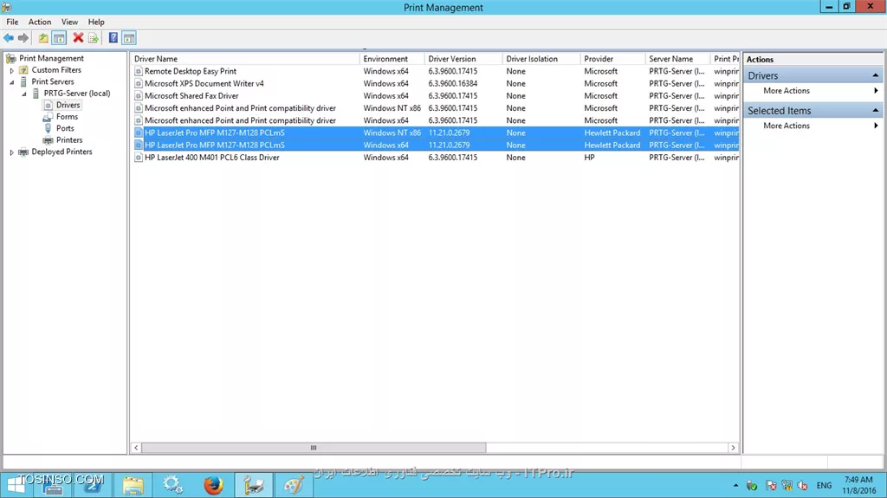Delete the selected drivers using the red X
This screenshot has height=498, width=887.
(x=78, y=38)
